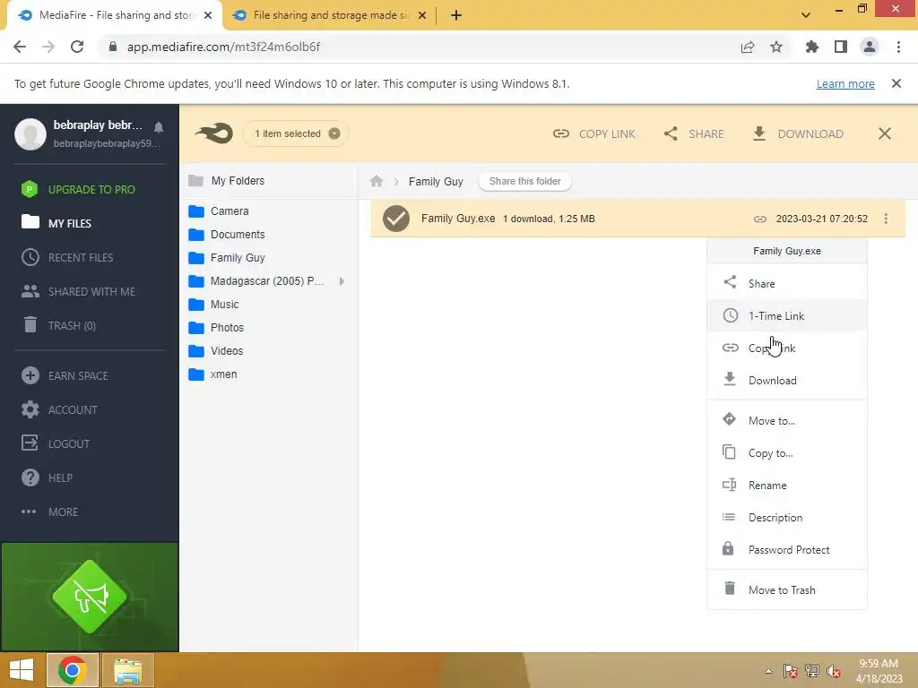Click Learn more link in update bar
918x688 pixels.
(x=845, y=83)
